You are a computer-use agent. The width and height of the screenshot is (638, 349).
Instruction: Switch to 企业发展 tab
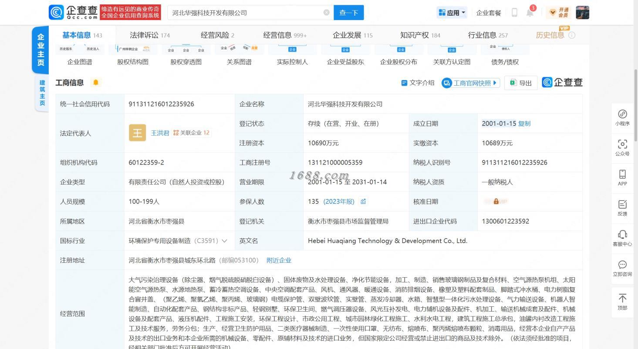(353, 35)
